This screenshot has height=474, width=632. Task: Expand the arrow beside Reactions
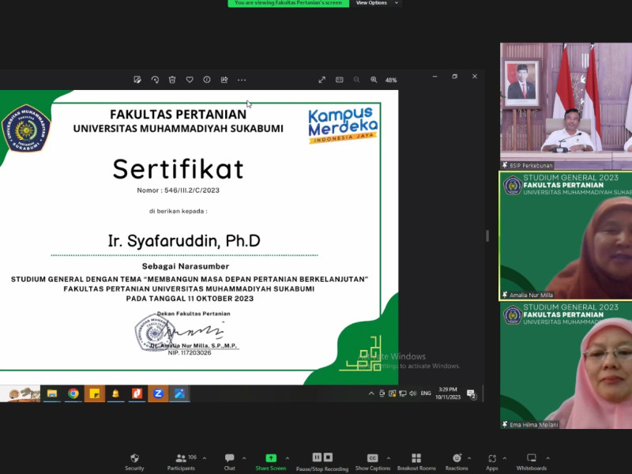pos(469,458)
